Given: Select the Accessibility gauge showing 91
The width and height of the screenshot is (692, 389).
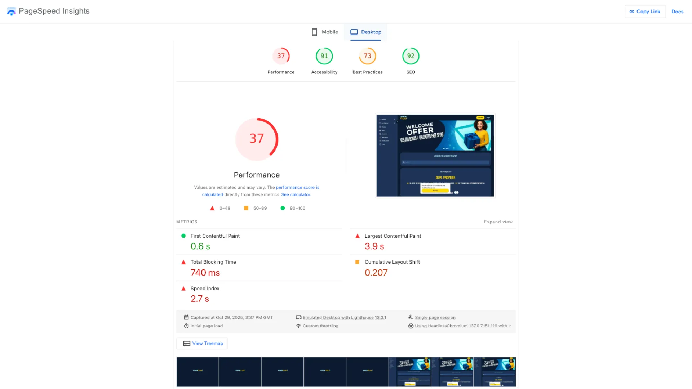Looking at the screenshot, I should (324, 56).
